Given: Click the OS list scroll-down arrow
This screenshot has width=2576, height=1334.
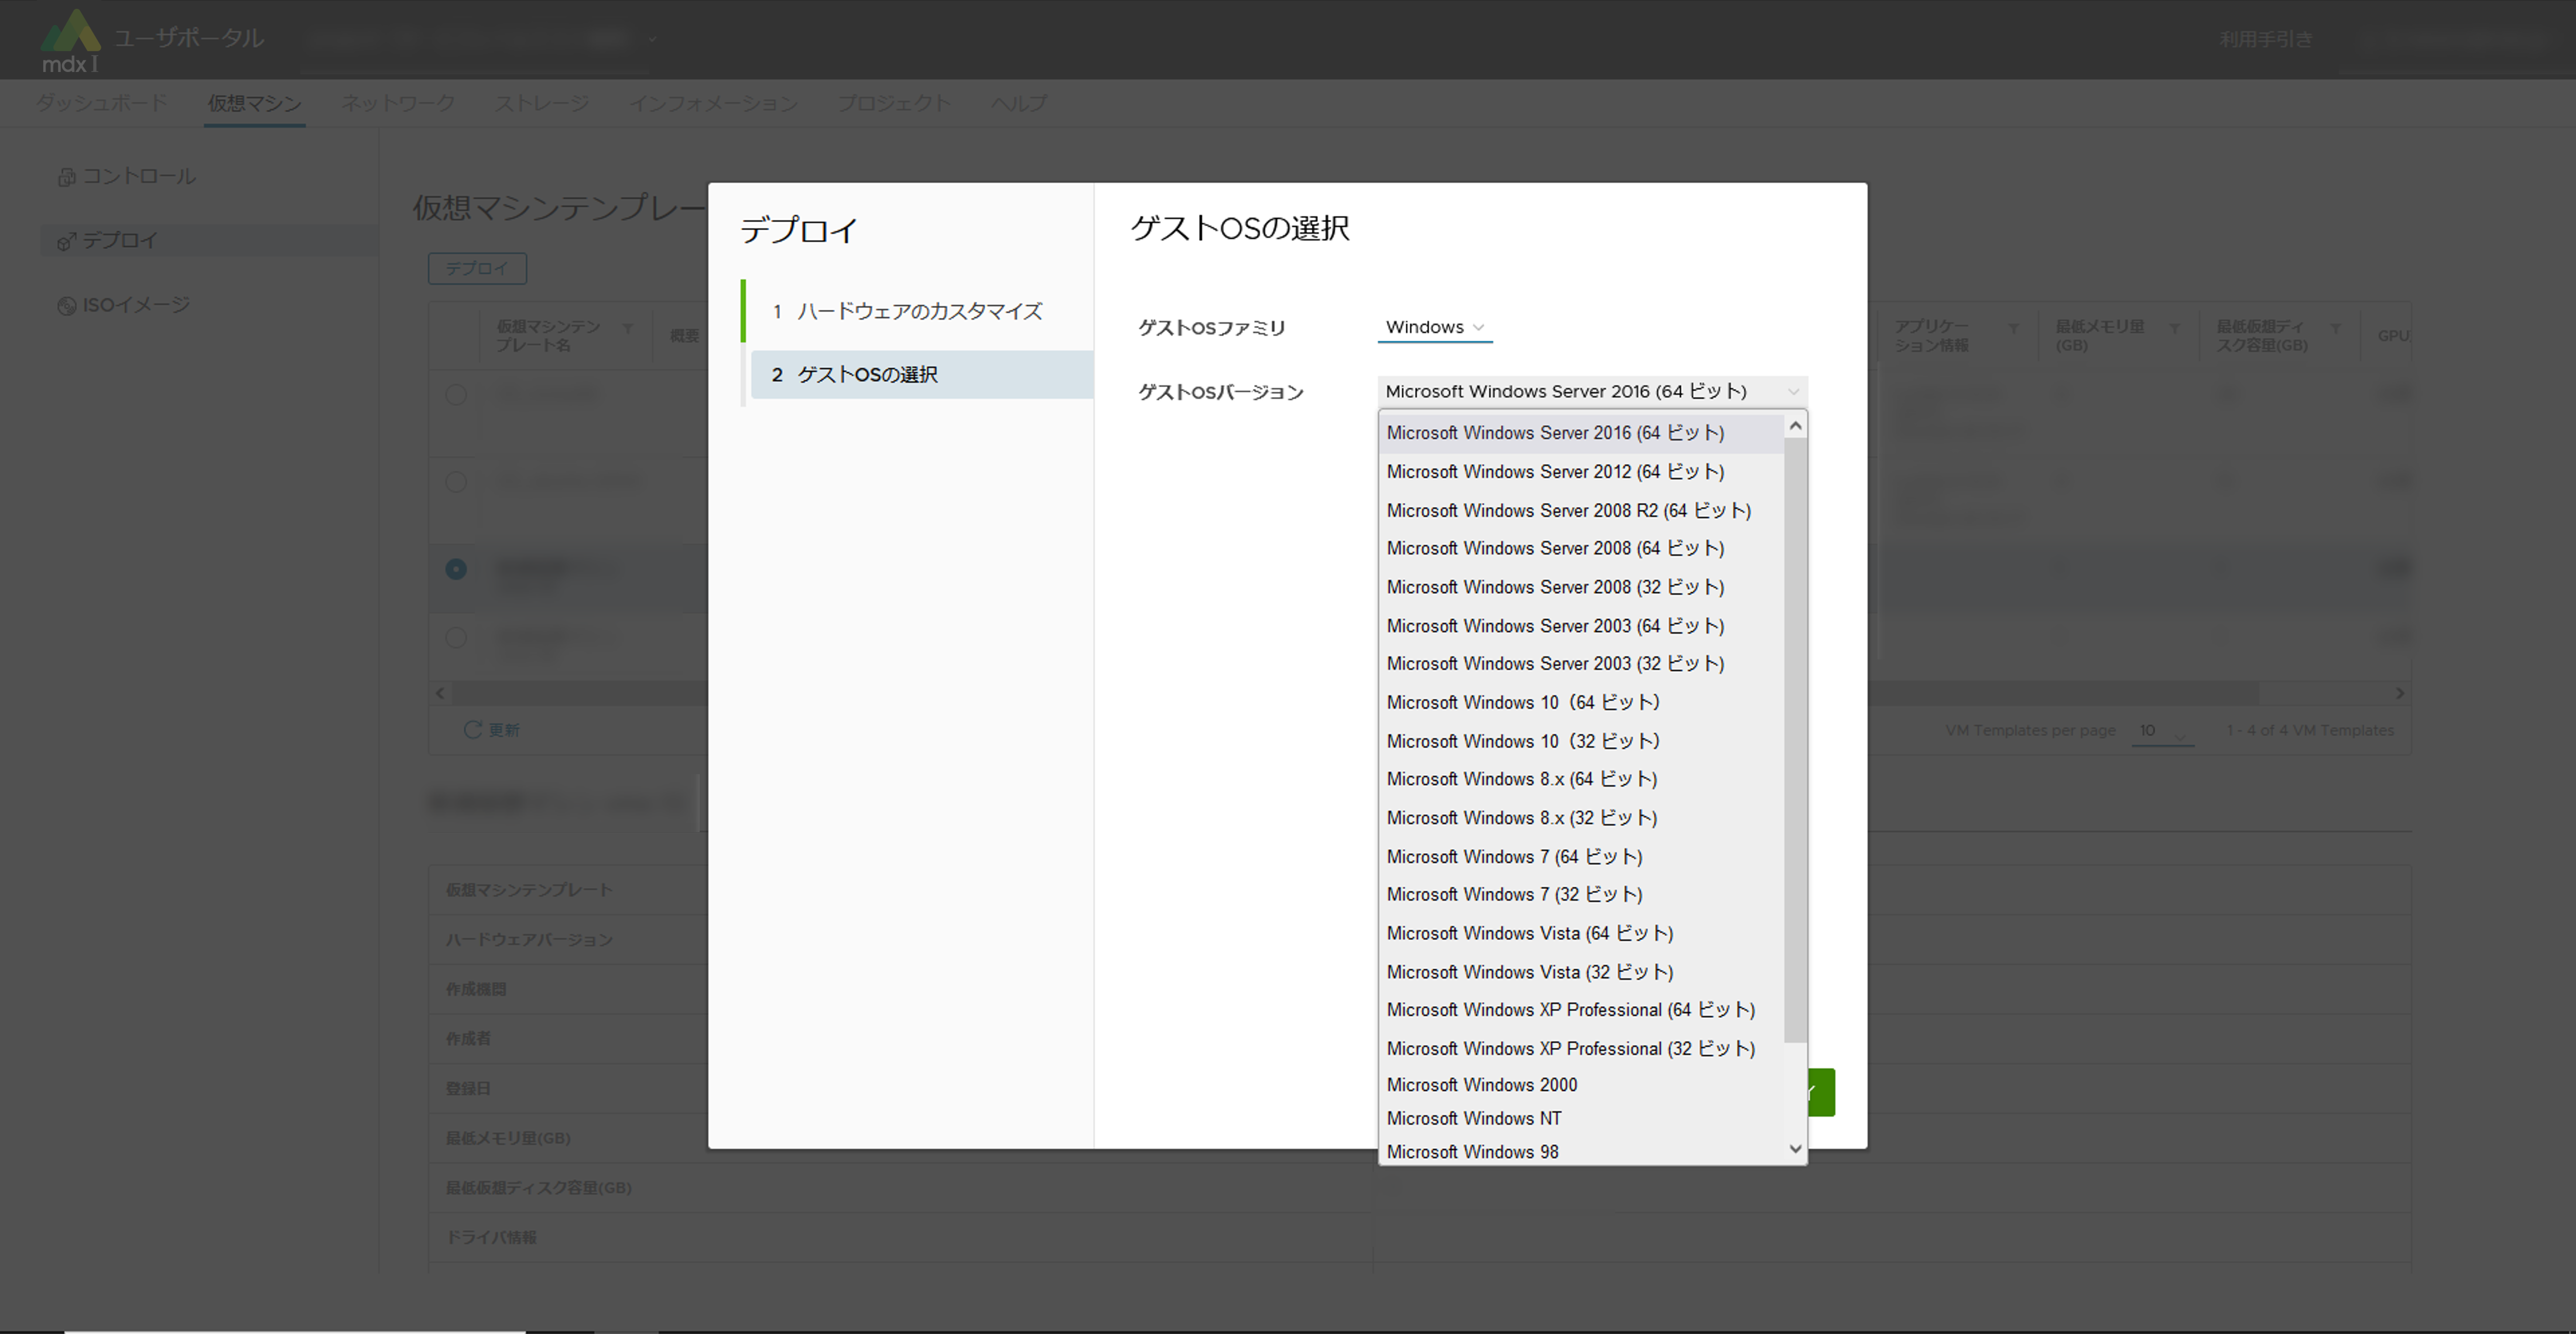Looking at the screenshot, I should pos(1796,1149).
